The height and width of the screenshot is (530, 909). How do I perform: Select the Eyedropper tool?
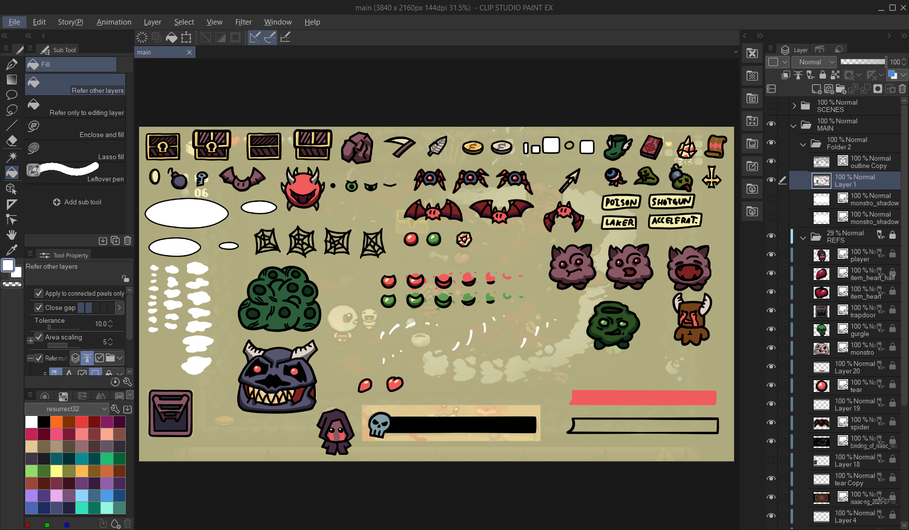(x=12, y=250)
